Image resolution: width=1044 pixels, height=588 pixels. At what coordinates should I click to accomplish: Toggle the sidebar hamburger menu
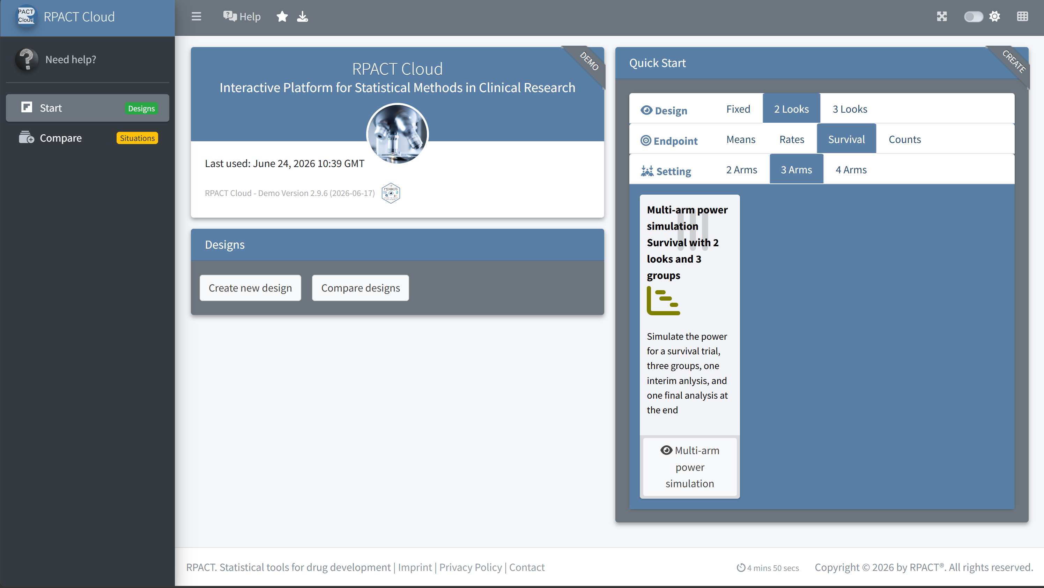(x=196, y=17)
